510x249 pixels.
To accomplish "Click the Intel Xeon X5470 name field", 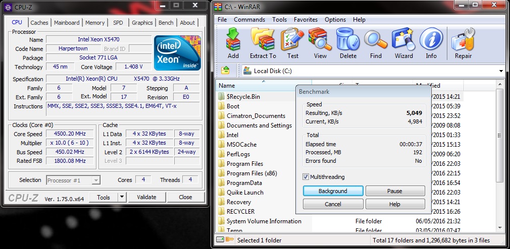I will [x=98, y=39].
